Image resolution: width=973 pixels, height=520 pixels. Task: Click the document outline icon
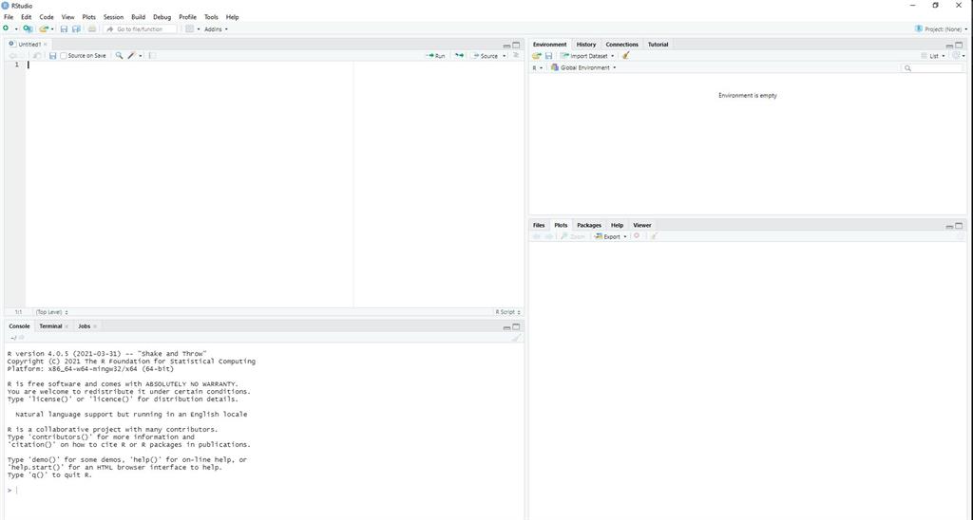(516, 56)
